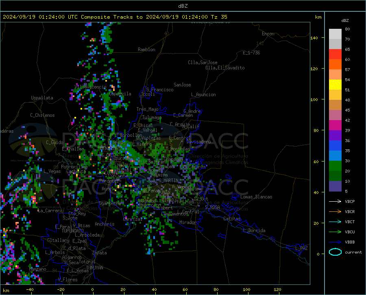This screenshot has width=366, height=295.
Task: Click the dBZ title at top
Action: (183, 6)
